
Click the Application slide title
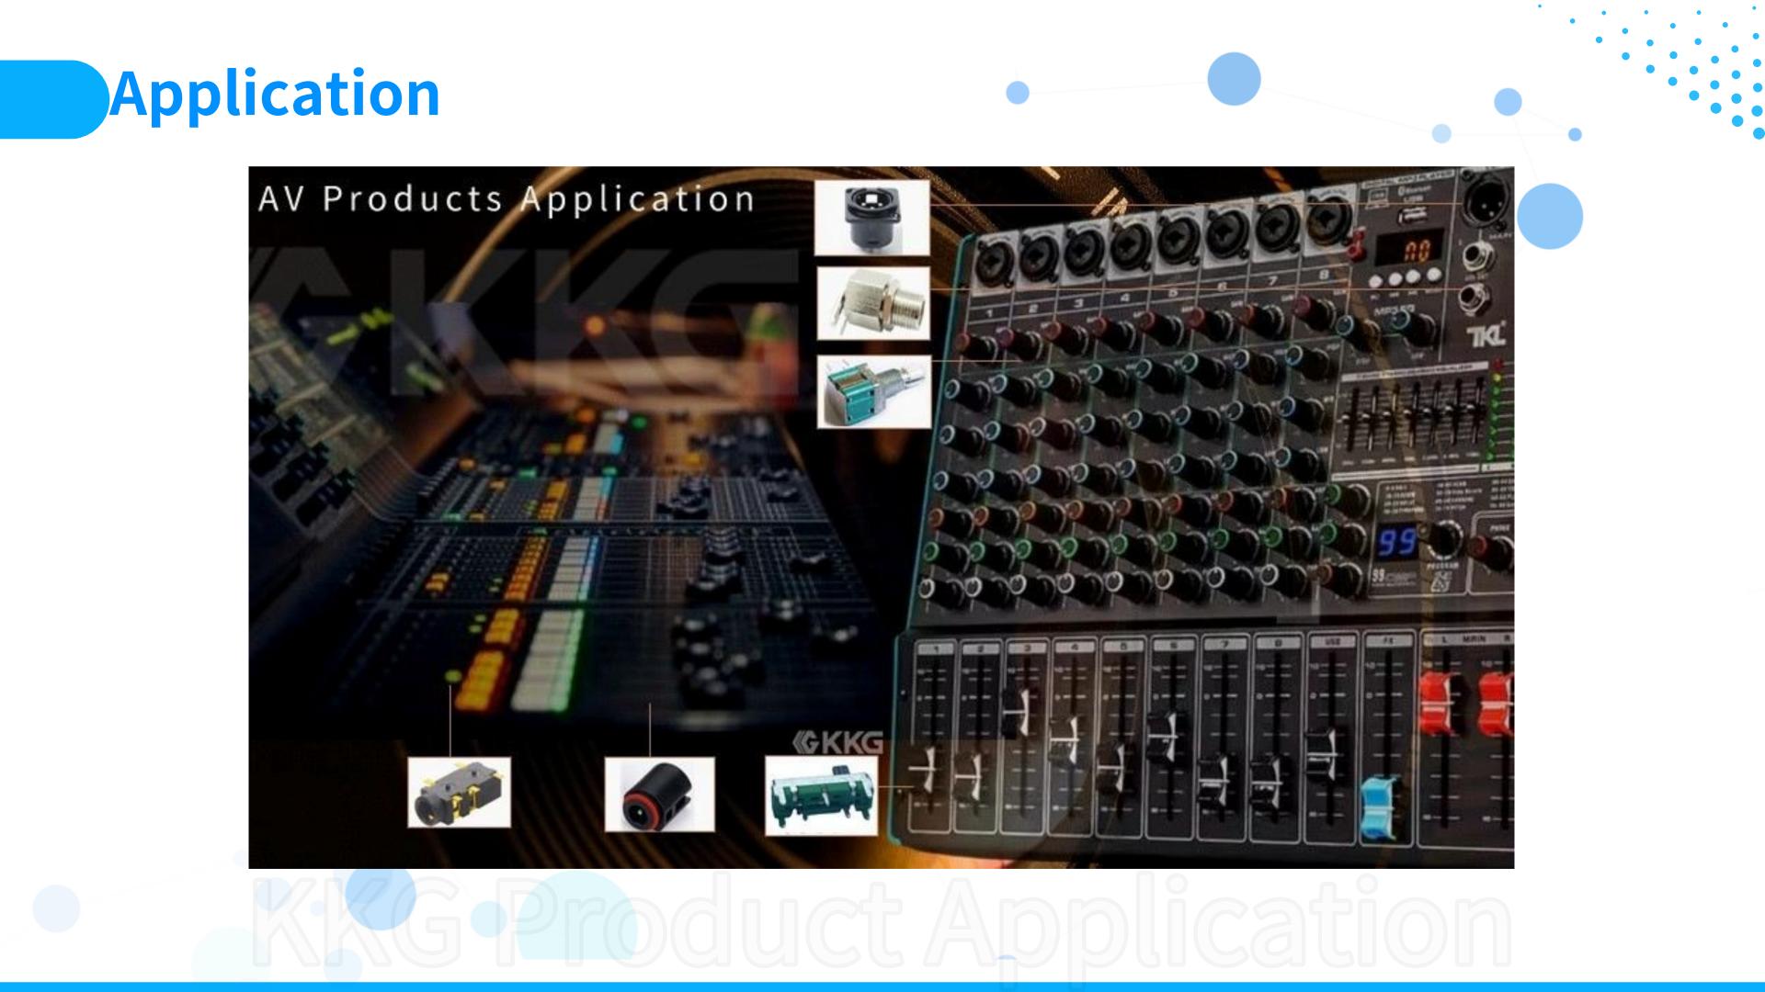coord(275,94)
